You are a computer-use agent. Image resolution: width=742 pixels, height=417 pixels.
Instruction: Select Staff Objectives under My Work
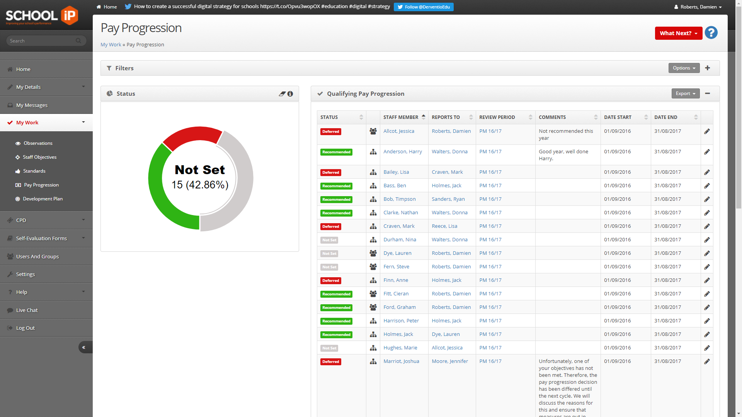click(x=39, y=157)
